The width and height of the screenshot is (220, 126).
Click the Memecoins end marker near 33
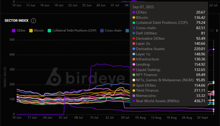[214, 109]
